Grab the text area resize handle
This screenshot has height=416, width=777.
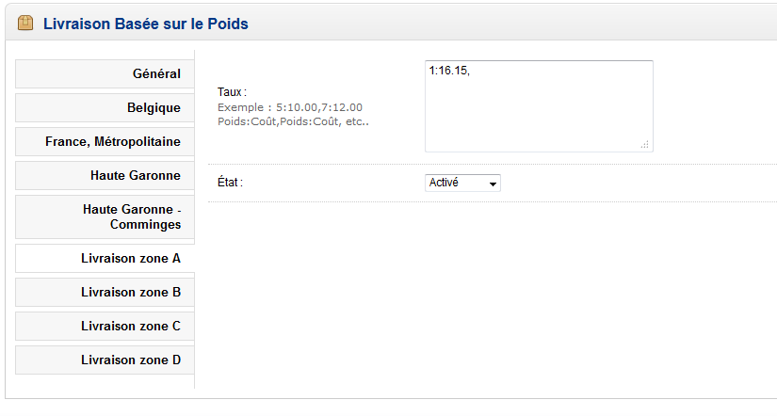(x=646, y=145)
